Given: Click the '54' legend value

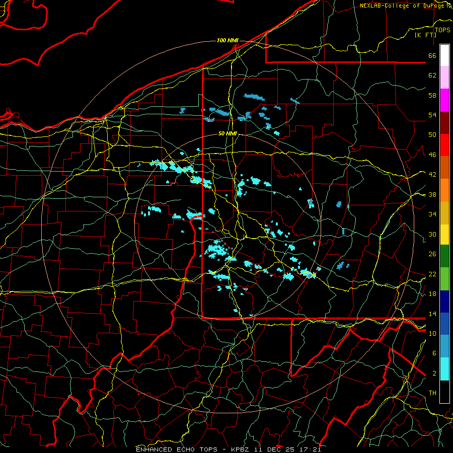Looking at the screenshot, I should point(432,115).
